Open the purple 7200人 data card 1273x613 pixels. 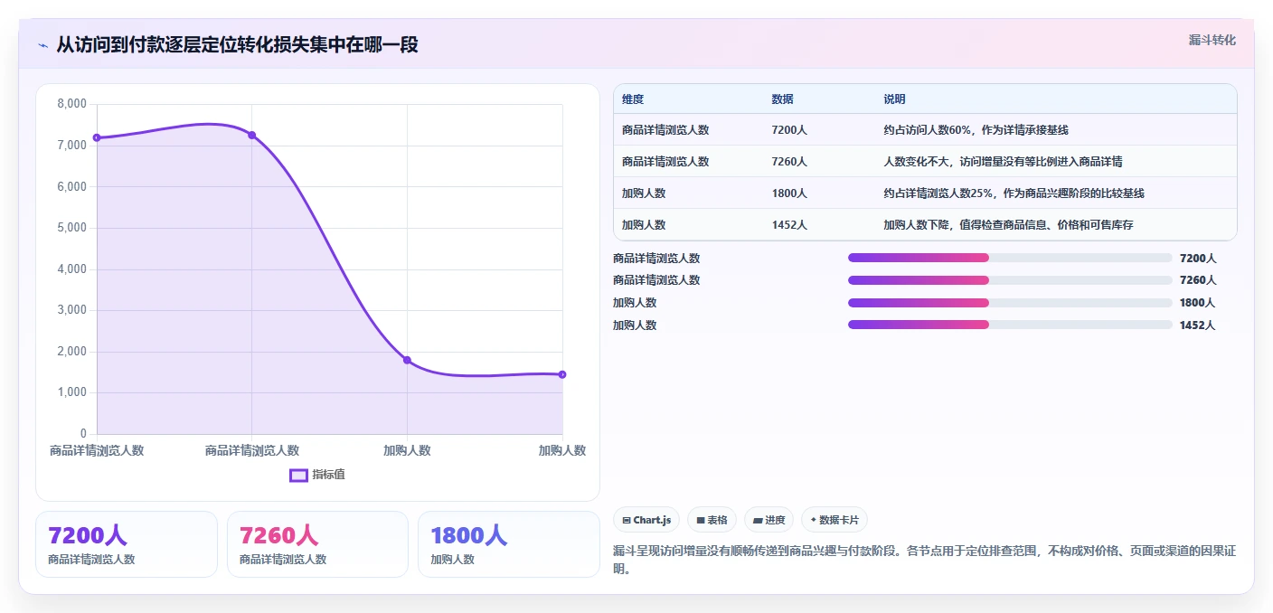pyautogui.click(x=127, y=544)
